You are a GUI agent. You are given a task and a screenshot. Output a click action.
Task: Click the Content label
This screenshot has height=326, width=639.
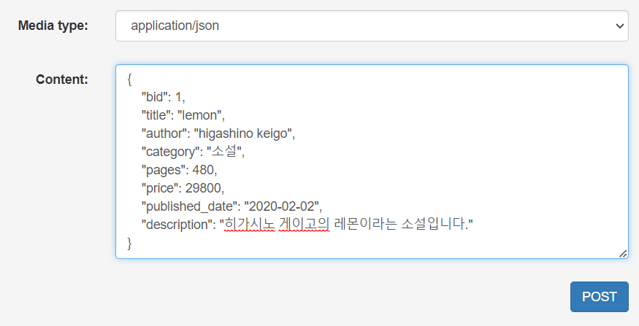62,79
